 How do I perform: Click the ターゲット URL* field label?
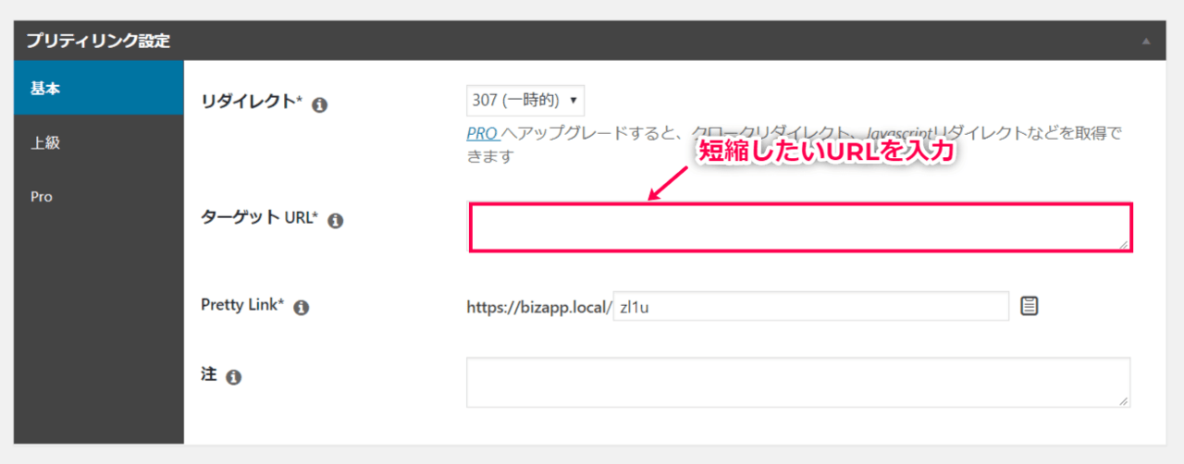(259, 218)
